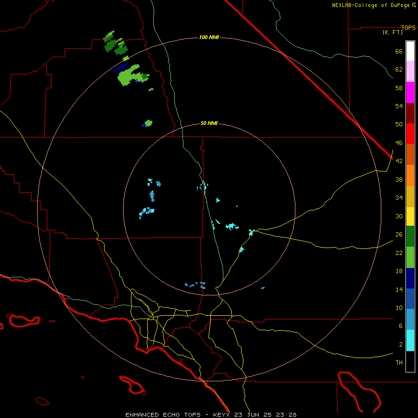Click the yellow legend swatch
Viewport: 418px width, 418px height.
click(x=410, y=216)
